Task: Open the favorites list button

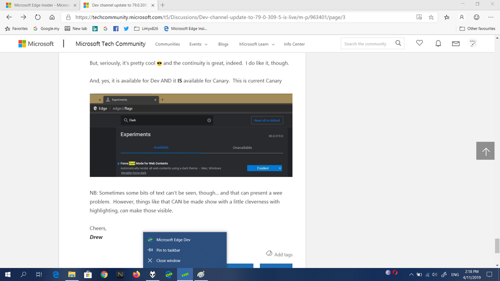Action: [447, 17]
